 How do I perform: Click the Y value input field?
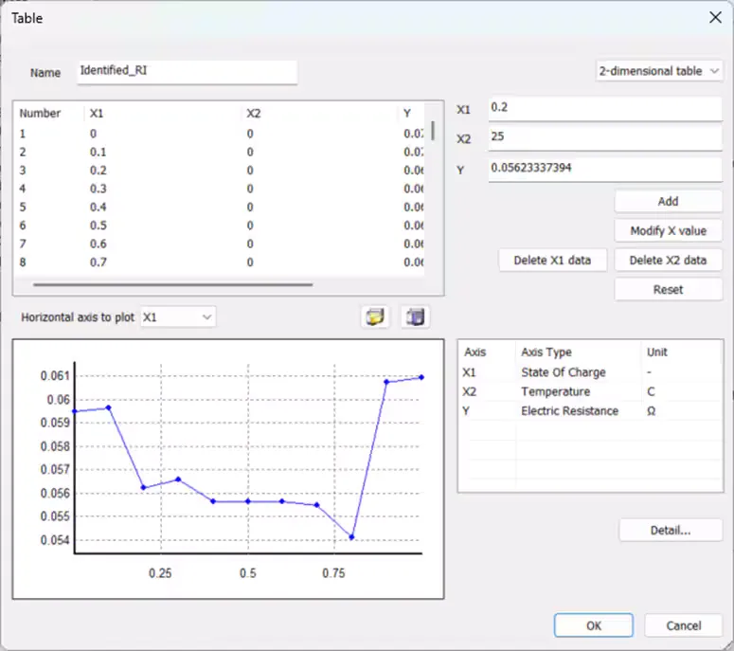pyautogui.click(x=604, y=169)
